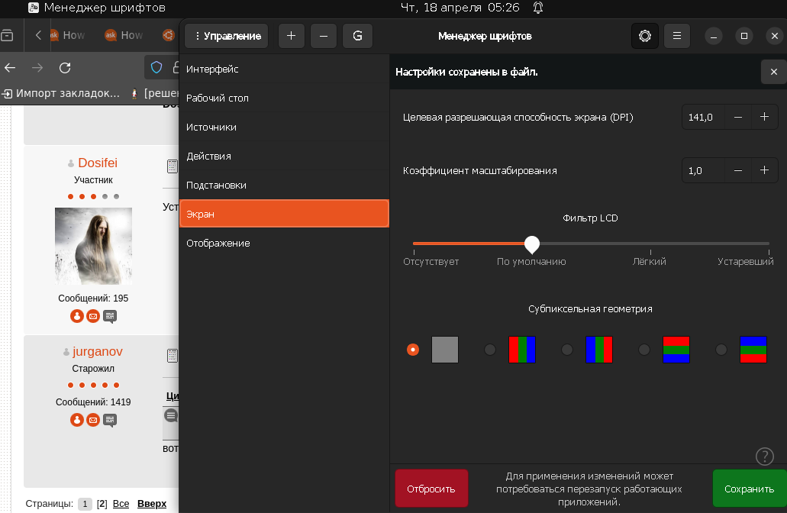
Task: Click the minus remove button in header
Action: coord(324,36)
